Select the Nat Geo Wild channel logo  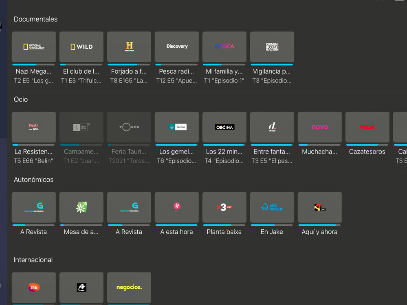(81, 46)
